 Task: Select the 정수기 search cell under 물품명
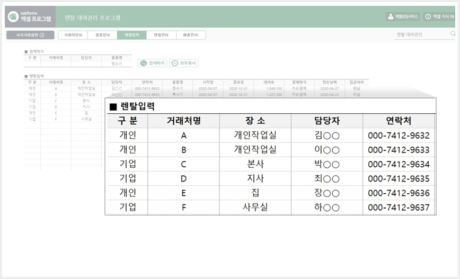(117, 64)
